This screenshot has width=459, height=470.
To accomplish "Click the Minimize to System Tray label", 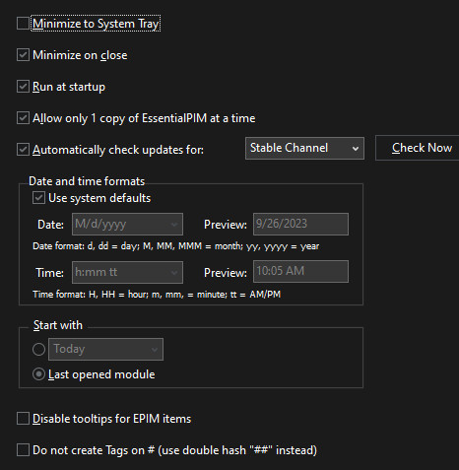I will 96,24.
